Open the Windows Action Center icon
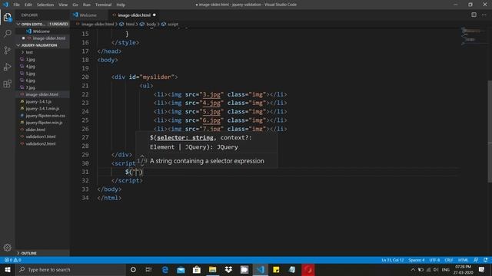 pyautogui.click(x=482, y=269)
